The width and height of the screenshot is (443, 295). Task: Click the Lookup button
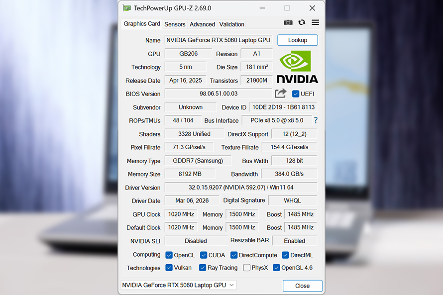tap(298, 40)
